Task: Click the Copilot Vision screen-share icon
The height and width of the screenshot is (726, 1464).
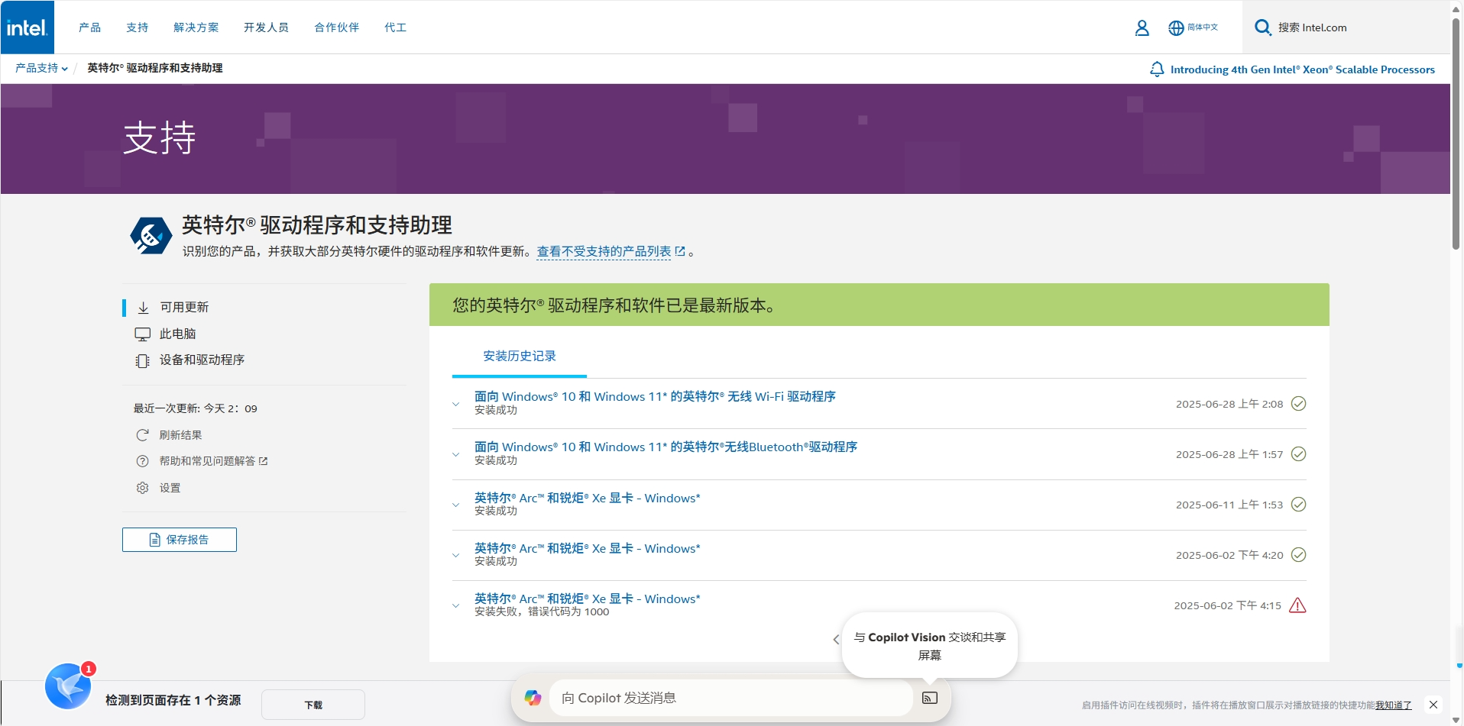Action: [x=930, y=698]
